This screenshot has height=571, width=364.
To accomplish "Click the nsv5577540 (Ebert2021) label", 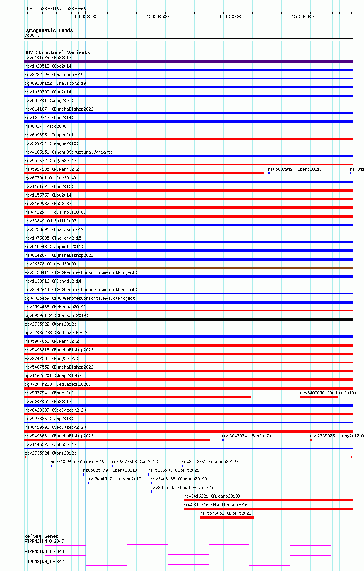I will [52, 393].
